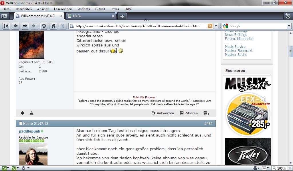Open the Forums-Mitarbeiter link

(x=239, y=39)
